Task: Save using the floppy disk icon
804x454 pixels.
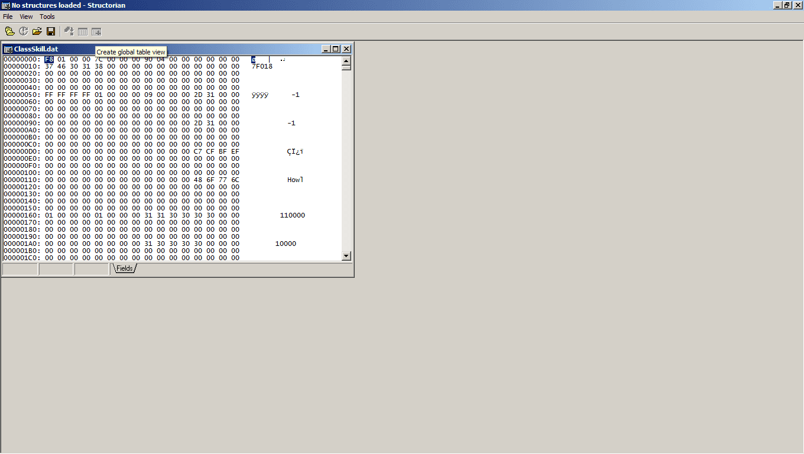Action: [x=51, y=31]
